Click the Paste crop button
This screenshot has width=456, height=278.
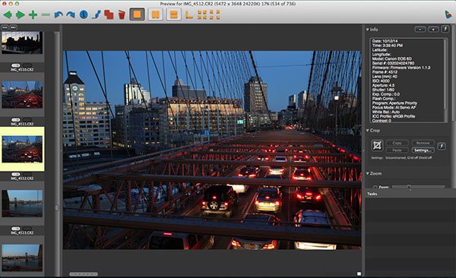tap(397, 150)
